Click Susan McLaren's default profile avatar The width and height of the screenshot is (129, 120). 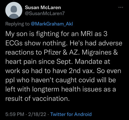[14, 10]
